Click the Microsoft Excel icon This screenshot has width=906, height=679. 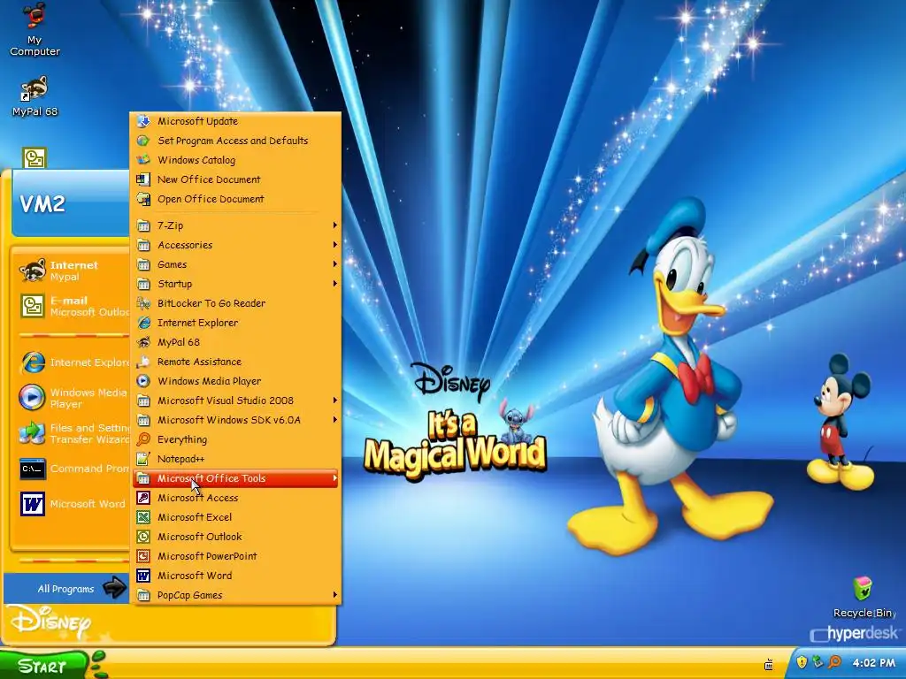coord(143,517)
